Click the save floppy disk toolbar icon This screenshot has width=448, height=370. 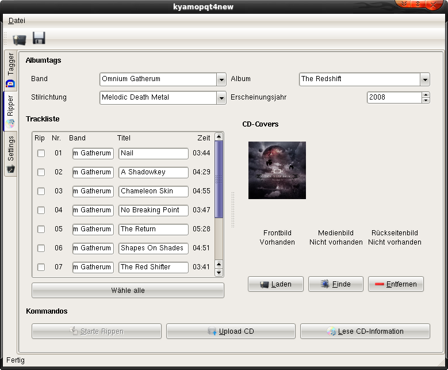[x=39, y=39]
